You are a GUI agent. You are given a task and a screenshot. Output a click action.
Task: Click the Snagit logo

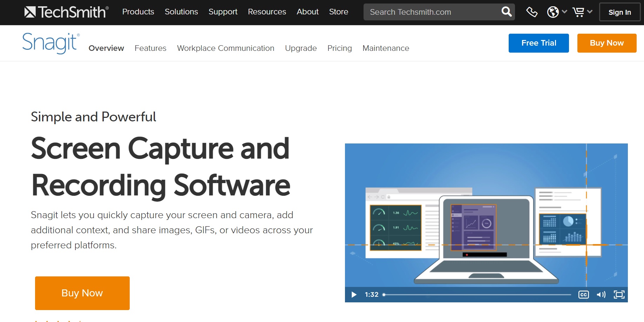click(51, 43)
